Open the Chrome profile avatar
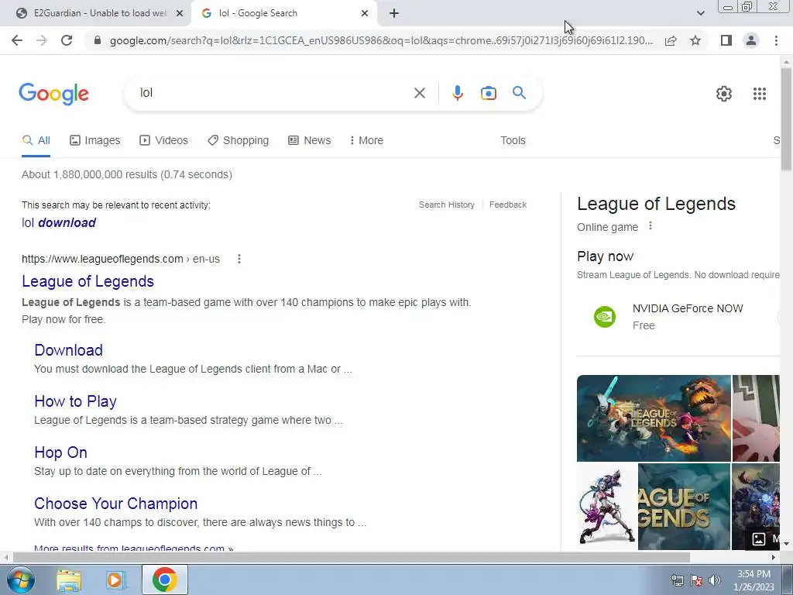Viewport: 793px width, 595px height. [x=751, y=40]
